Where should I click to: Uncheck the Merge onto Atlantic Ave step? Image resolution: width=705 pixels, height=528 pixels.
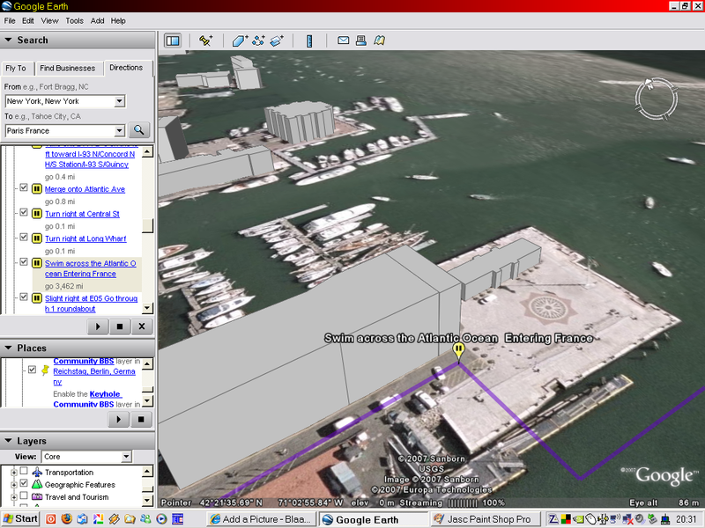[25, 188]
